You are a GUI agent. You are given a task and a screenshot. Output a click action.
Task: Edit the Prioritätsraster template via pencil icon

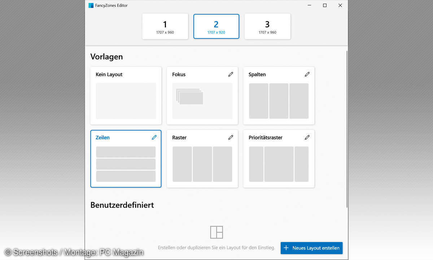coord(307,138)
